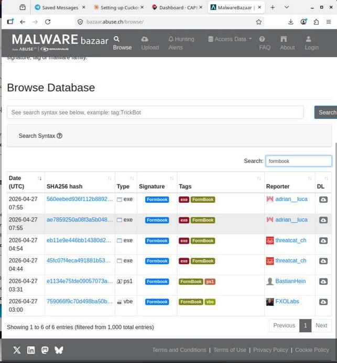Click the dark Search button
337x363 pixels.
pos(325,113)
